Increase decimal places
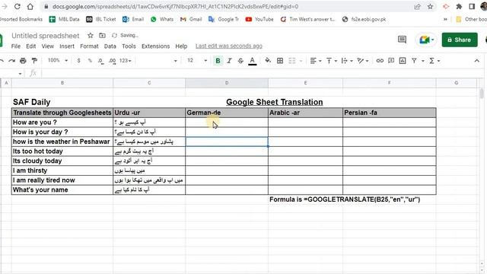 pyautogui.click(x=113, y=61)
